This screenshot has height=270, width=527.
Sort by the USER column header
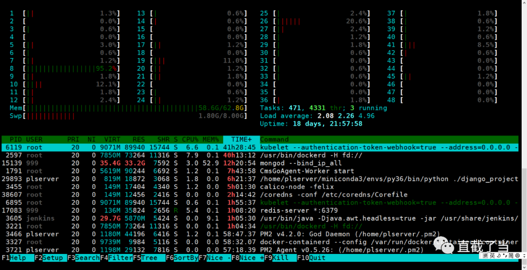34,139
